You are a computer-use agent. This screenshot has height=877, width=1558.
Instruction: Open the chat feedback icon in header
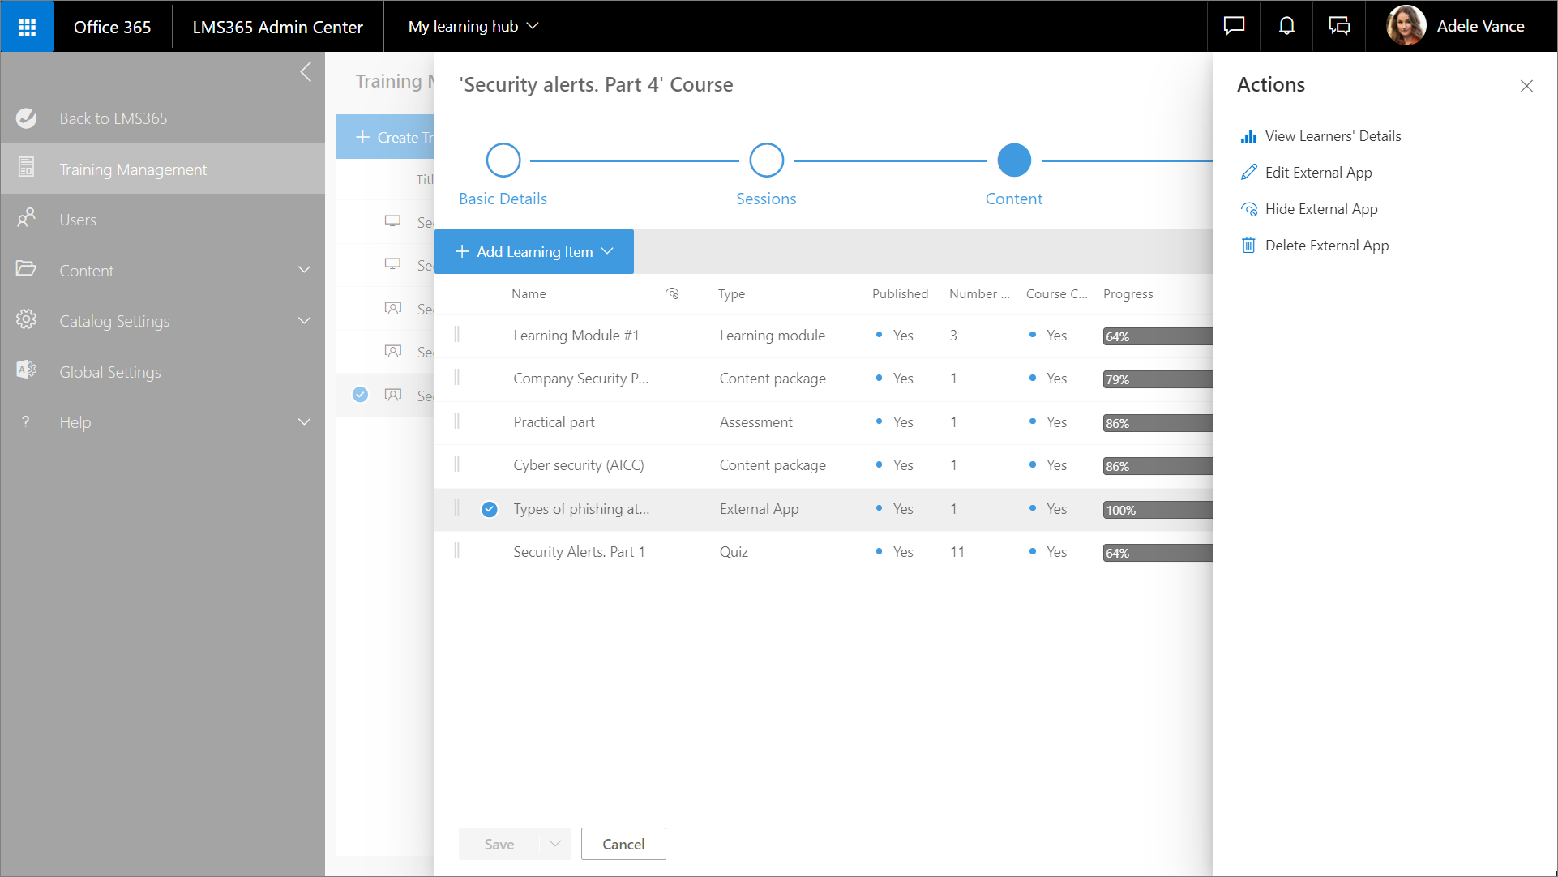point(1234,26)
